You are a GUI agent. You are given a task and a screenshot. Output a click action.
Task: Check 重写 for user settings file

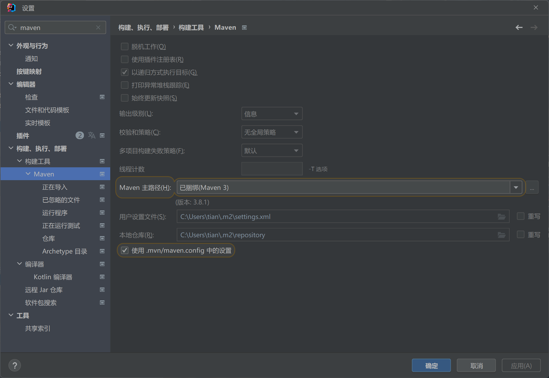(520, 216)
